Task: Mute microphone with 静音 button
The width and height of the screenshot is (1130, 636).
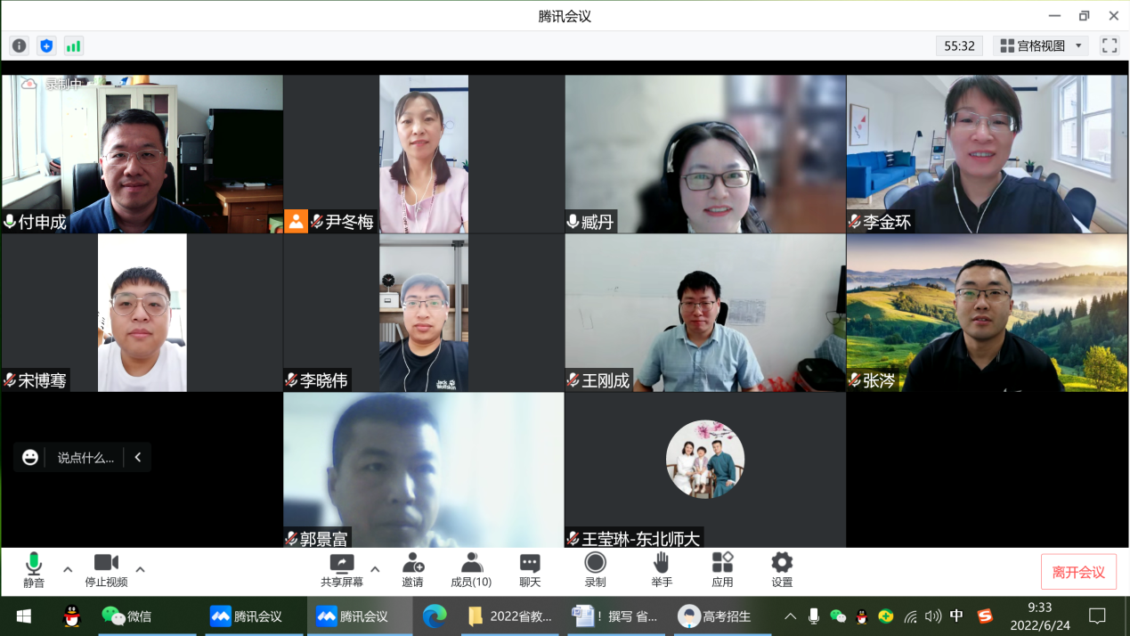Action: click(x=34, y=570)
